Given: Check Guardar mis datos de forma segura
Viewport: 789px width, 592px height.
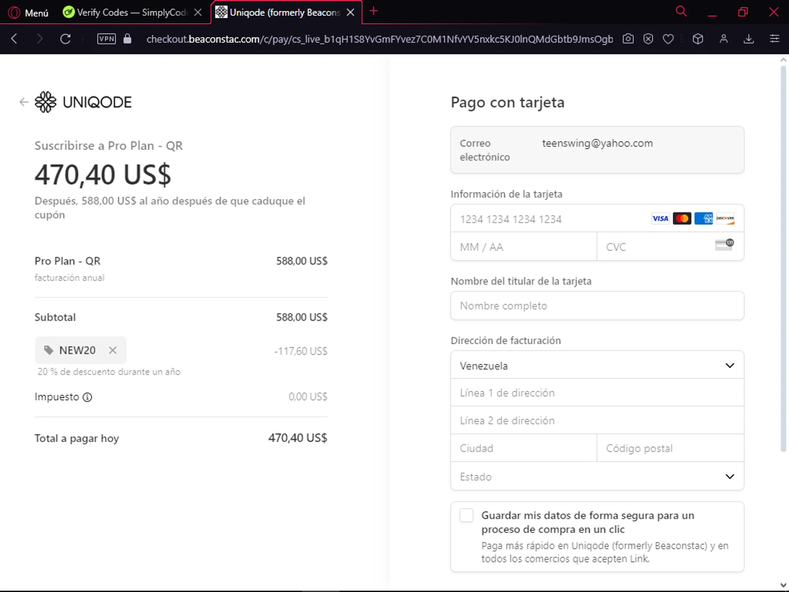Looking at the screenshot, I should coord(467,515).
